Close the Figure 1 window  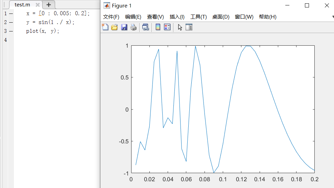coord(327,5)
